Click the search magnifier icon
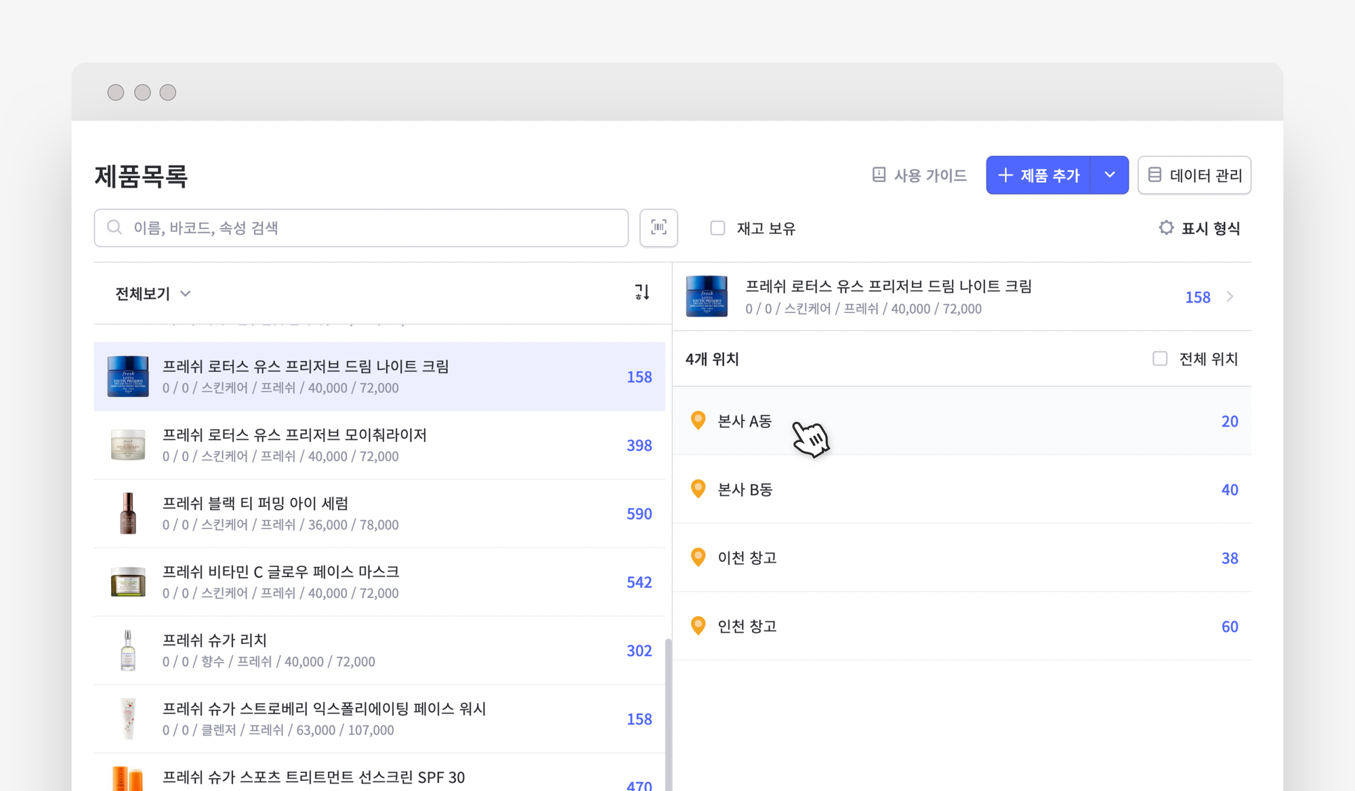This screenshot has height=791, width=1355. (114, 228)
